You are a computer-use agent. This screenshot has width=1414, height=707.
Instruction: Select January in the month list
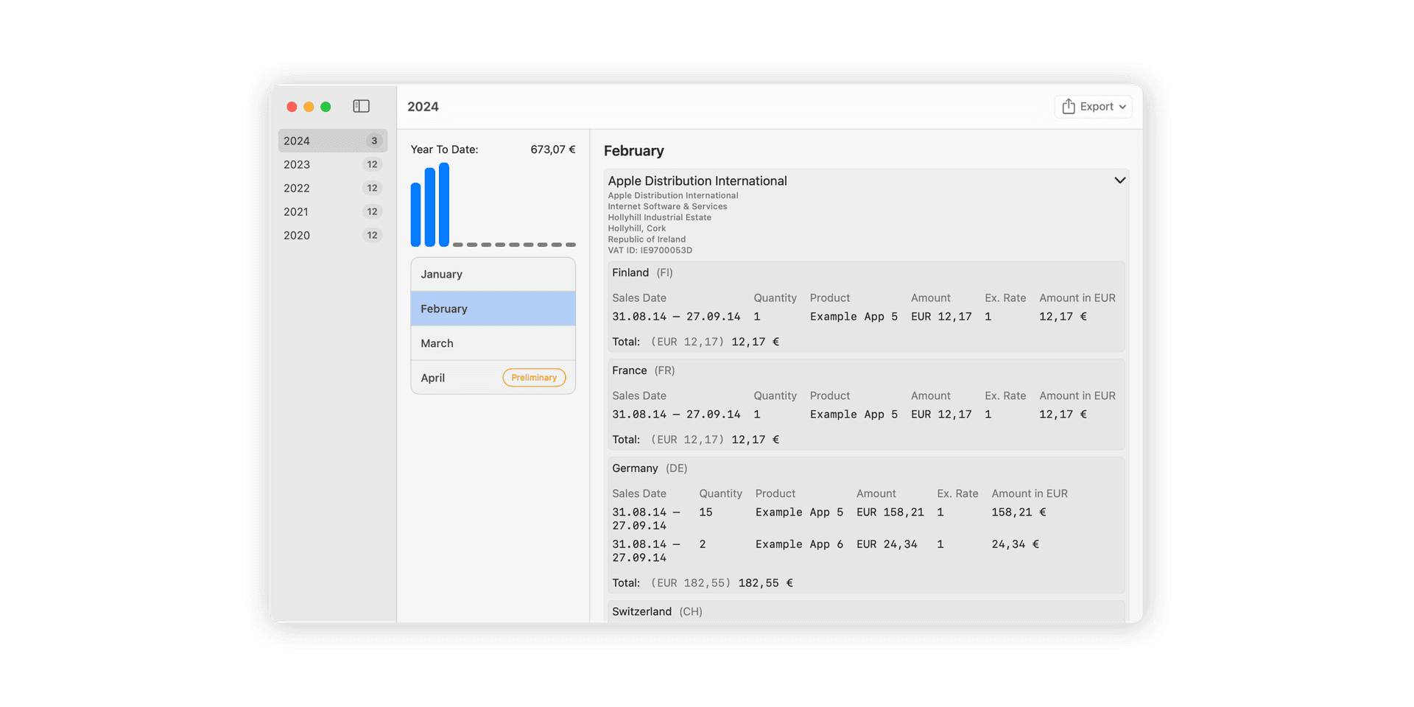point(493,274)
